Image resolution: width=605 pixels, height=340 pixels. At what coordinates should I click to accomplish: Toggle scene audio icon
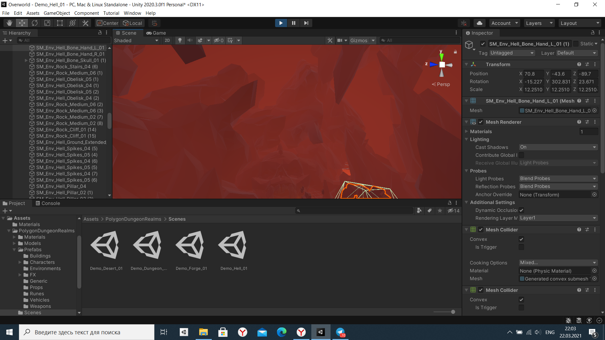(x=190, y=40)
